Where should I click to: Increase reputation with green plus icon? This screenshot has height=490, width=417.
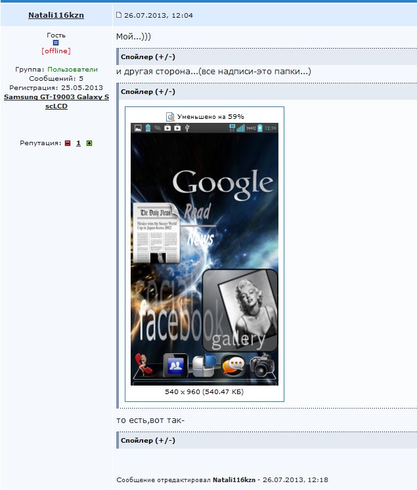click(89, 143)
